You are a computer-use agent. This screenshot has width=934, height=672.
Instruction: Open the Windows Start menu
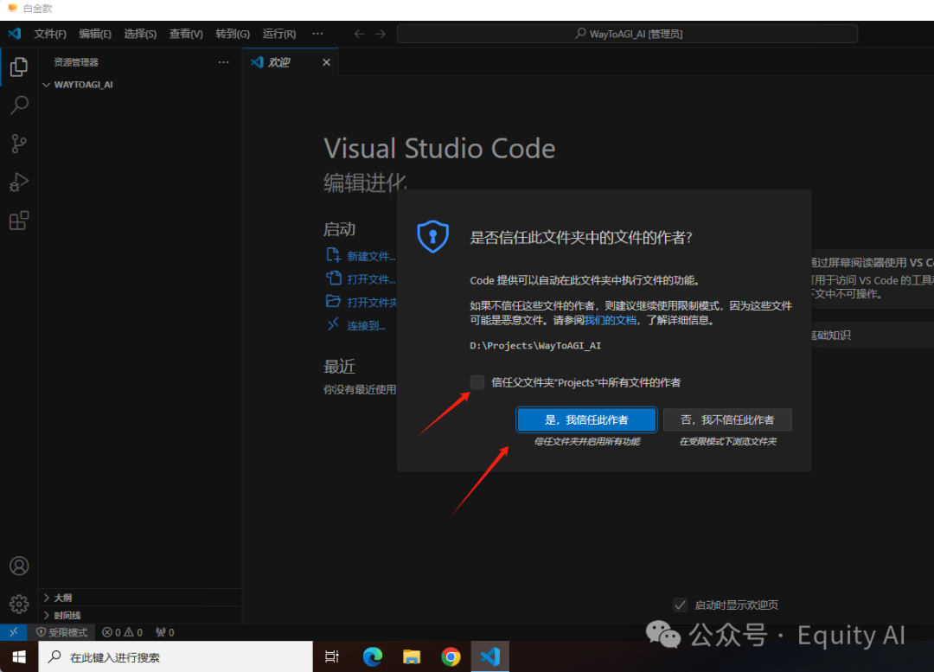click(x=18, y=656)
